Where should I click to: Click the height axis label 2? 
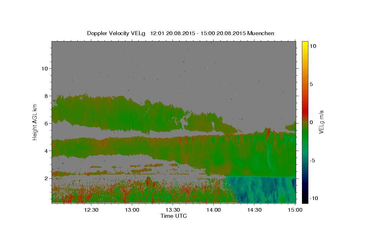coord(46,178)
